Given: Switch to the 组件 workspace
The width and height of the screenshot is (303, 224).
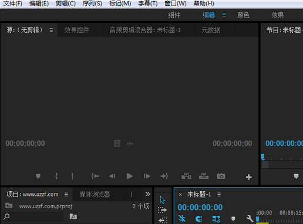Looking at the screenshot, I should (174, 15).
